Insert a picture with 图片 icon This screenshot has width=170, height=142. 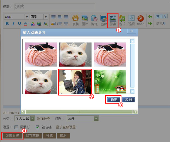pyautogui.click(x=85, y=20)
